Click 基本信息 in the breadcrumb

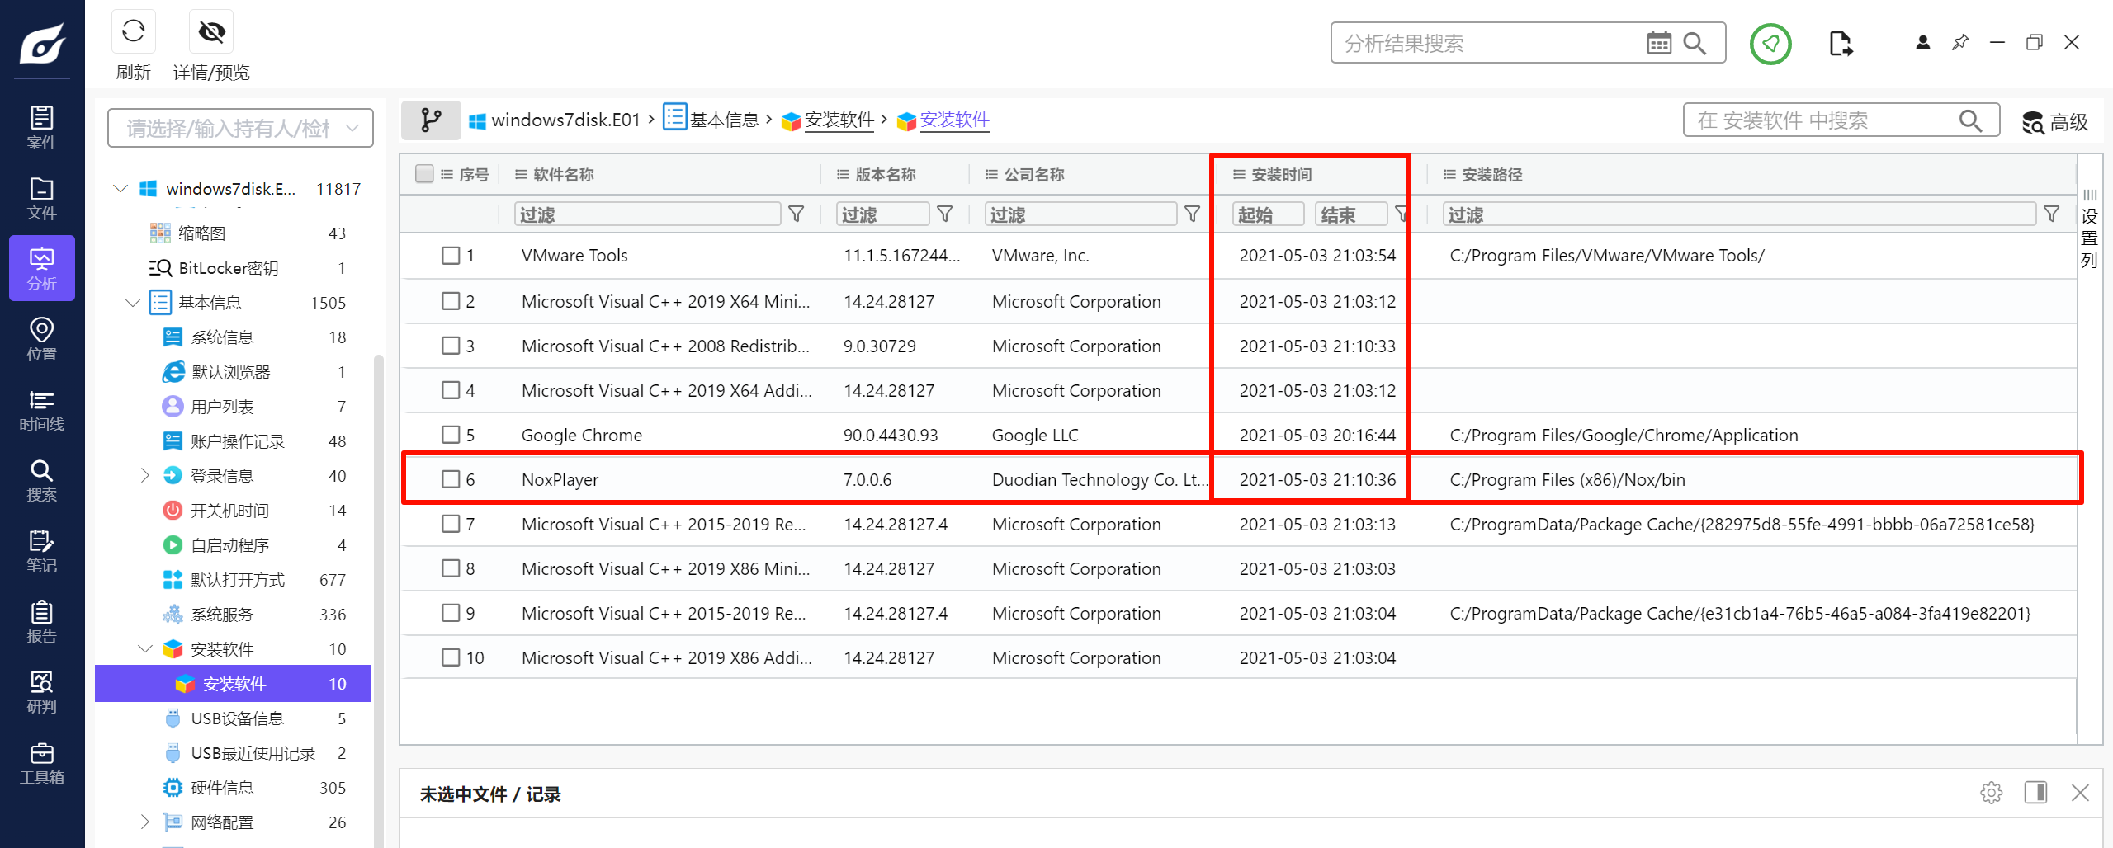point(724,120)
